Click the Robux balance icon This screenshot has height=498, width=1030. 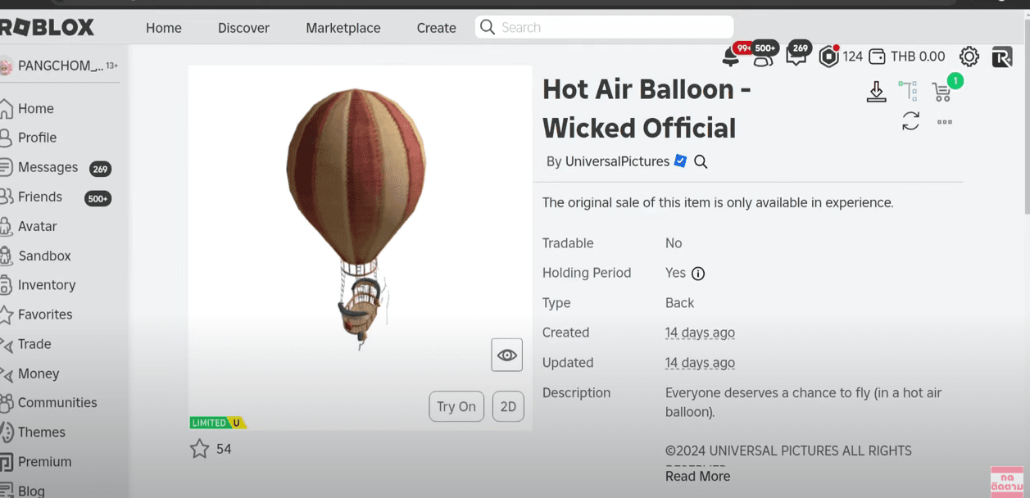tap(828, 57)
